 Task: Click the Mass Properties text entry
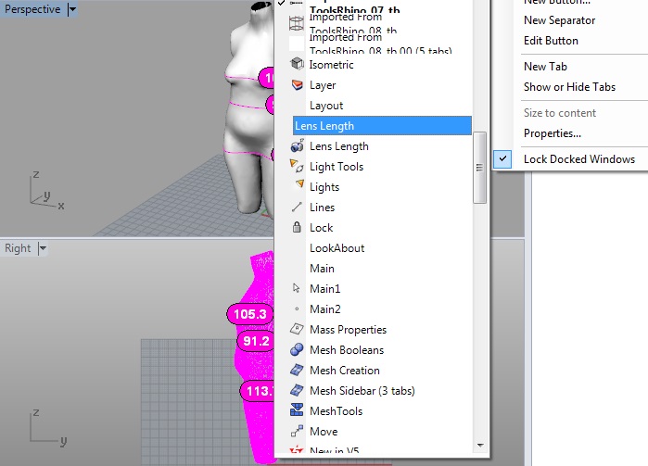[x=348, y=329]
